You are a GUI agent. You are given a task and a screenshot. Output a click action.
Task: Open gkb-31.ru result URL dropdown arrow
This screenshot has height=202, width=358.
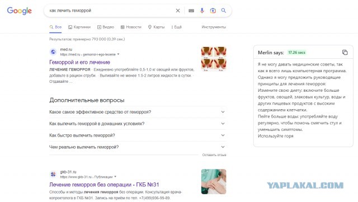pyautogui.click(x=115, y=177)
